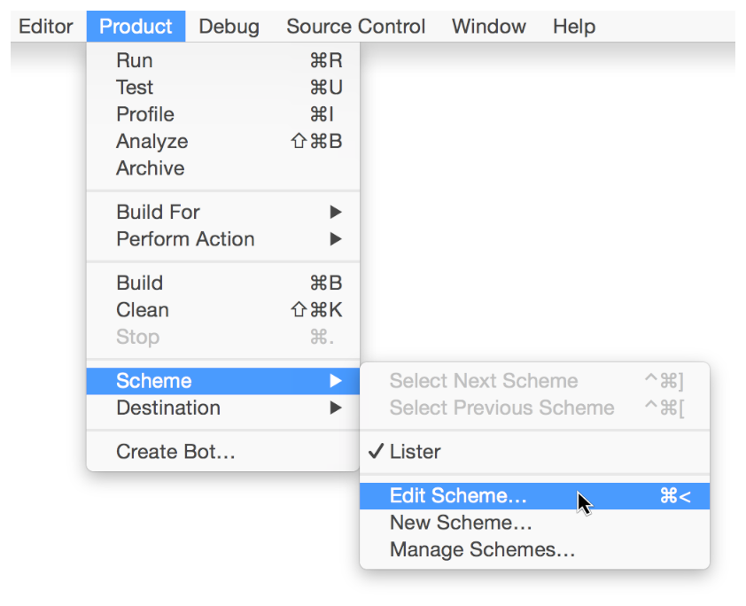
Task: Open the Help menu
Action: pyautogui.click(x=573, y=27)
